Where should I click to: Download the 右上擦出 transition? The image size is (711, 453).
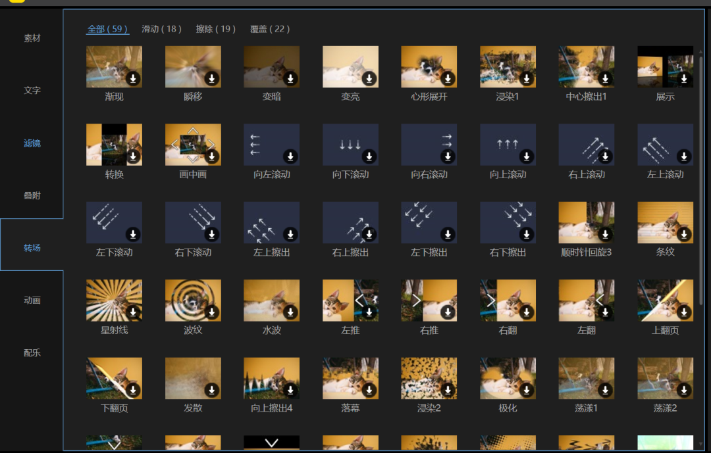pos(369,234)
